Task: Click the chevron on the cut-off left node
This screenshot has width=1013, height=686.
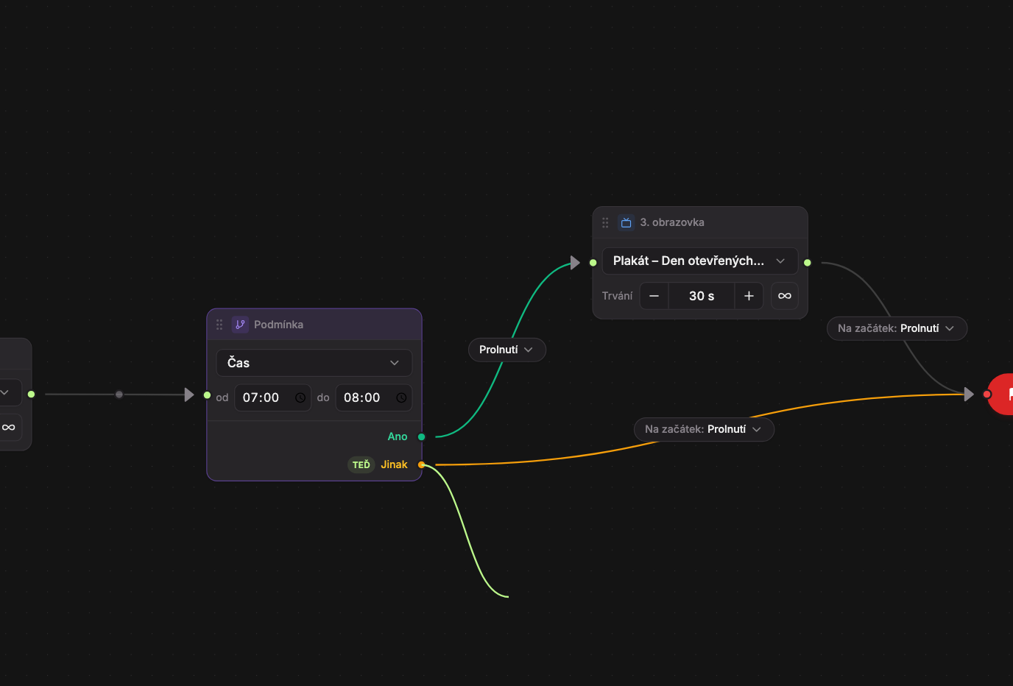Action: [x=4, y=392]
